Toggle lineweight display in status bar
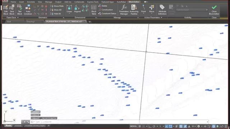Image resolution: width=230 pixels, height=129 pixels. [x=177, y=126]
